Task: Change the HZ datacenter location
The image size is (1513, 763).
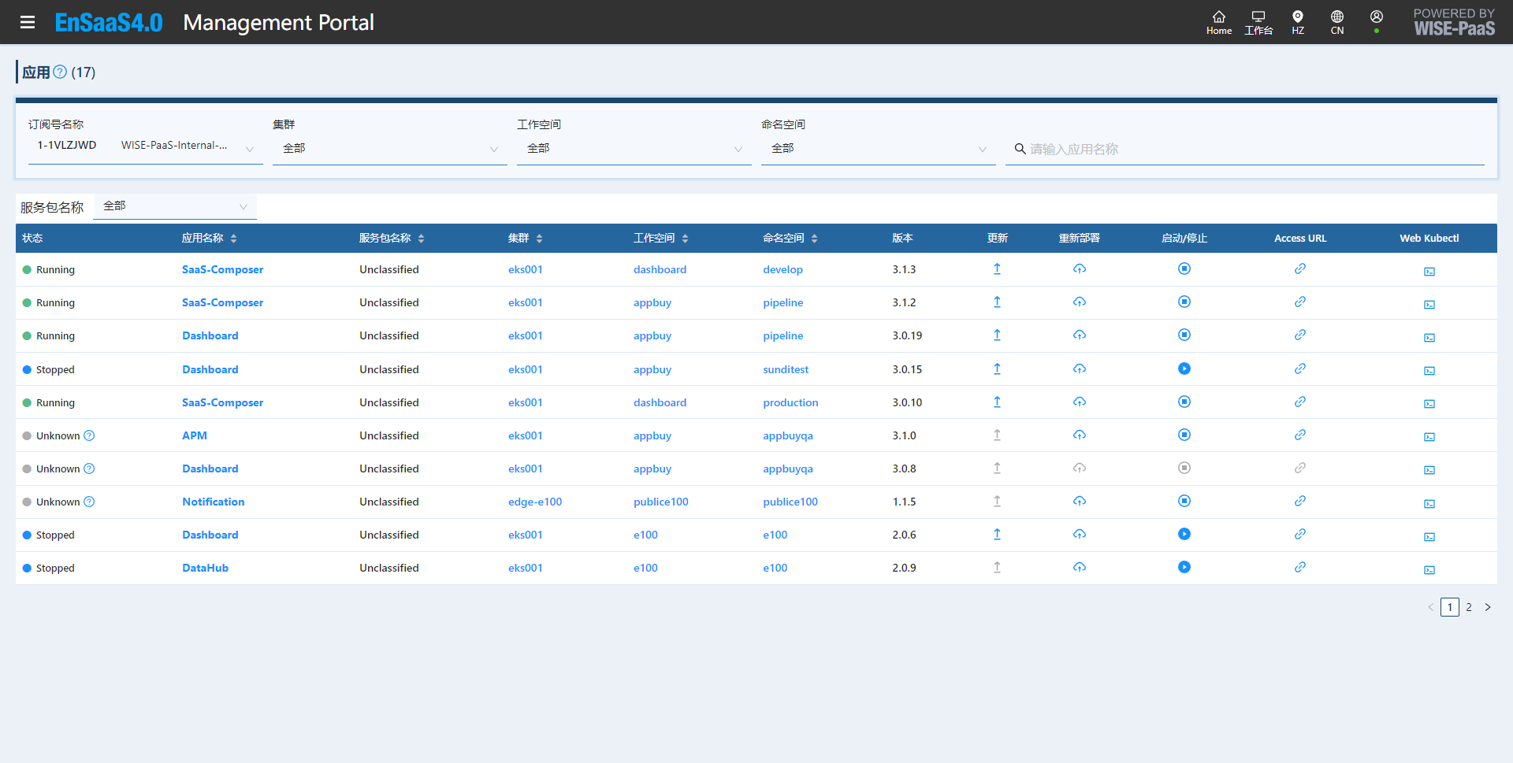Action: tap(1298, 23)
